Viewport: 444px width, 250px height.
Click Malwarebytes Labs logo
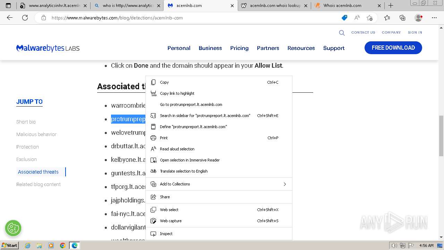(48, 48)
